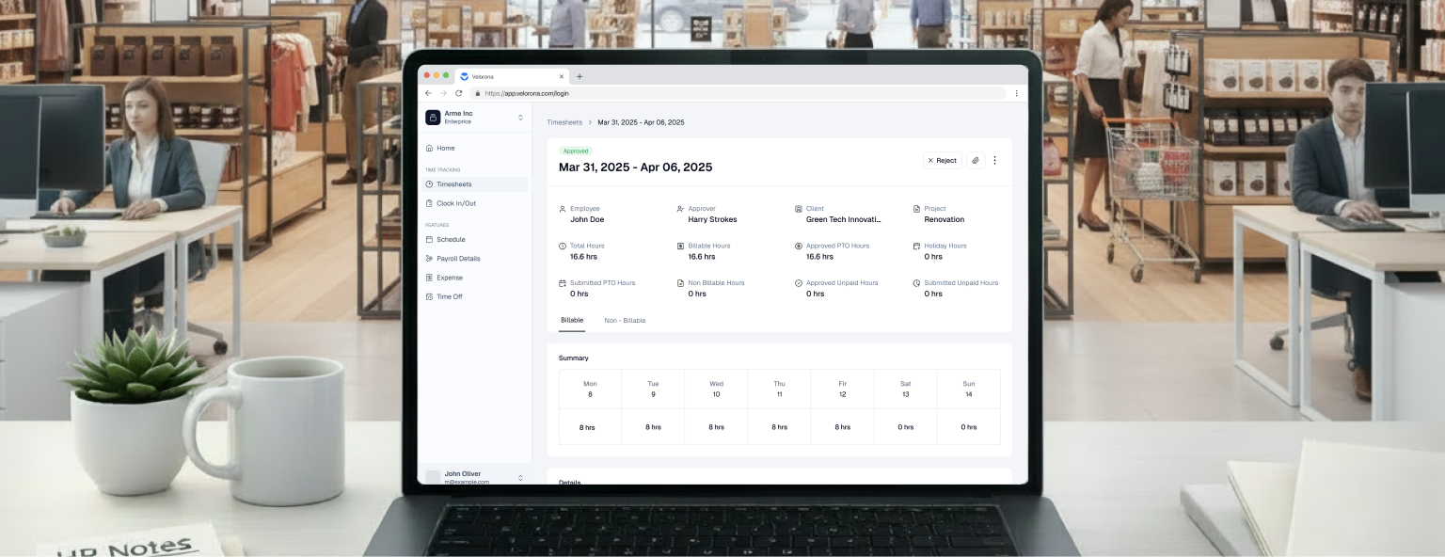Click the Clock In/Out icon
1445x557 pixels.
(x=429, y=203)
